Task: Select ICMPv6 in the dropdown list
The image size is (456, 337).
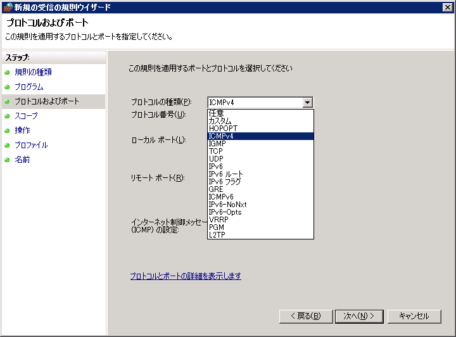Action: coord(221,197)
